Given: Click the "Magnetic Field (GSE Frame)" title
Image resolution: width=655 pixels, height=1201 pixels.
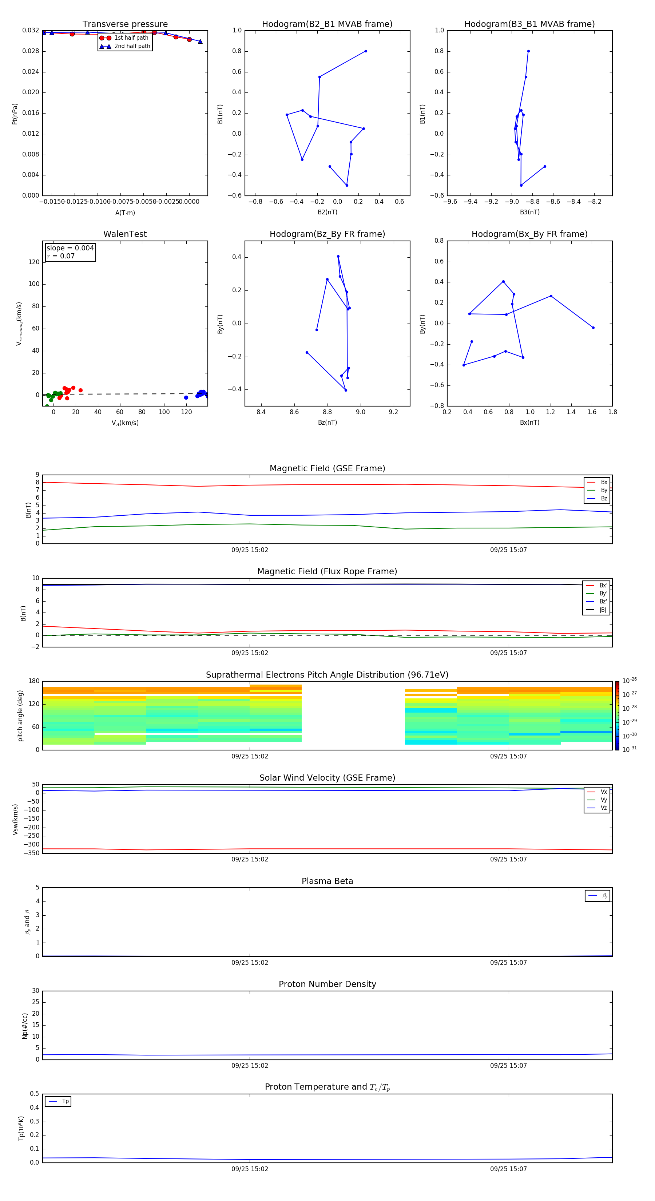Looking at the screenshot, I should 327,468.
